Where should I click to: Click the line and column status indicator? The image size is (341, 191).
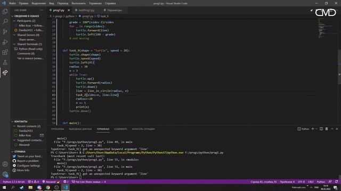click(x=264, y=181)
